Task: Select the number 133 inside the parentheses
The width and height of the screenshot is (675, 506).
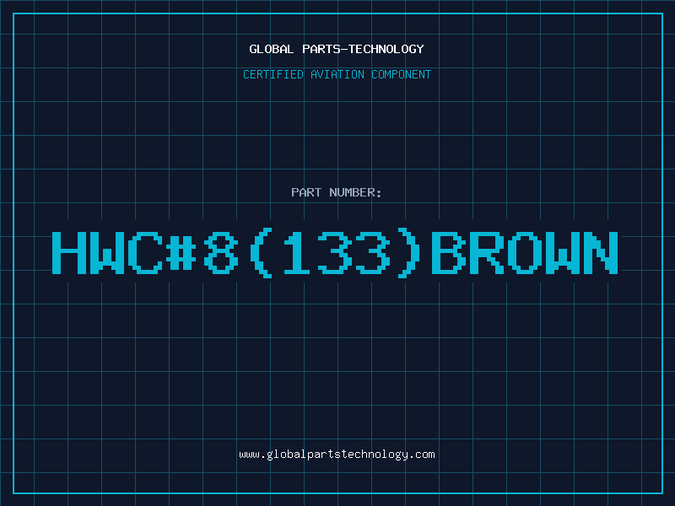Action: coord(337,252)
